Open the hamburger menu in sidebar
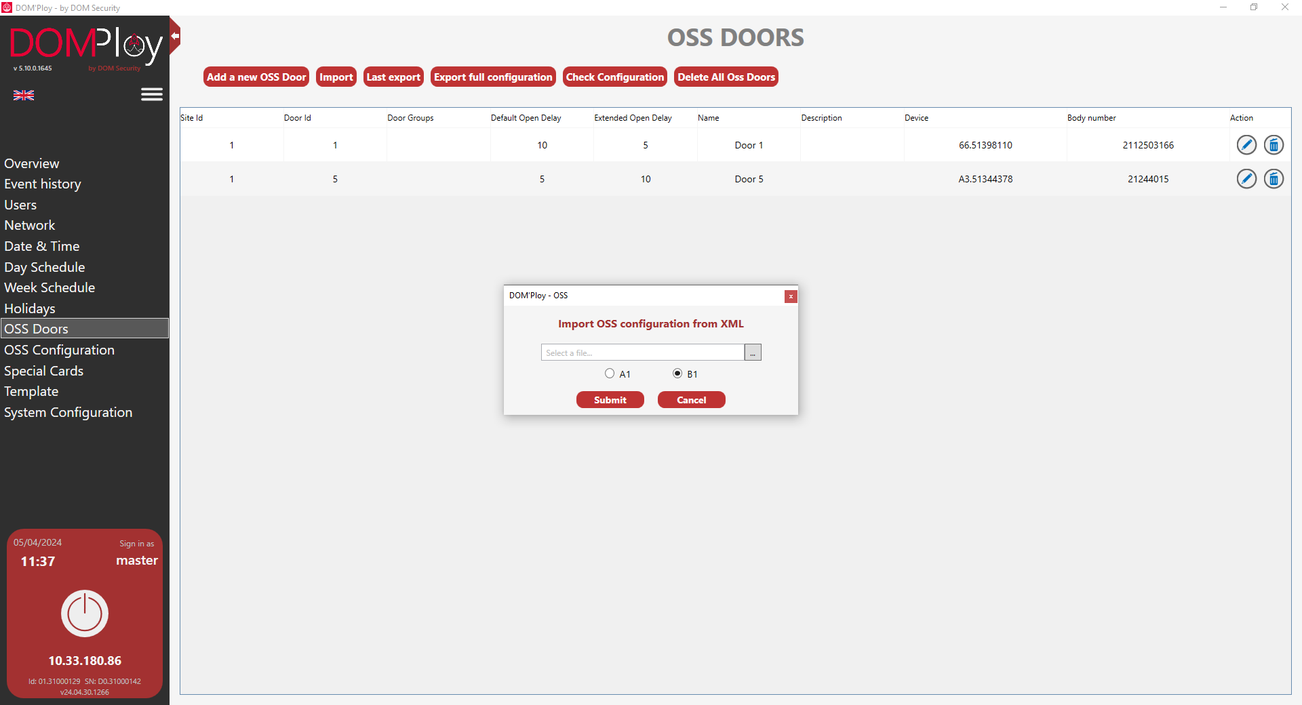The height and width of the screenshot is (705, 1302). pos(152,94)
